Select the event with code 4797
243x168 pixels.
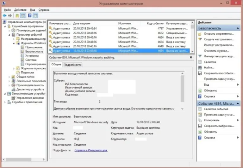pyautogui.click(x=119, y=29)
